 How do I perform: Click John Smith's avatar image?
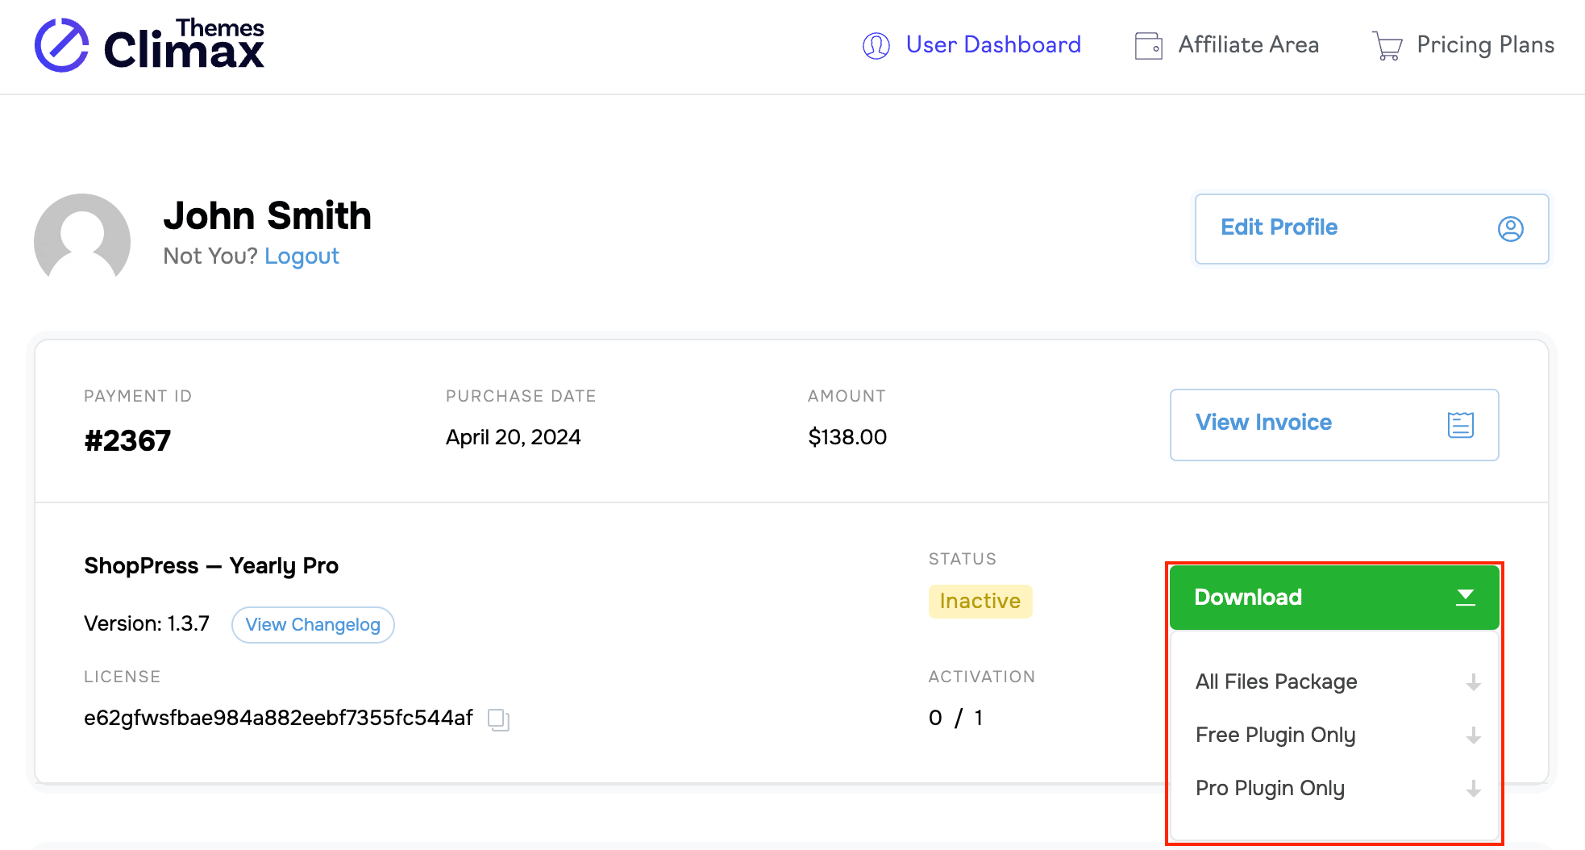point(82,238)
